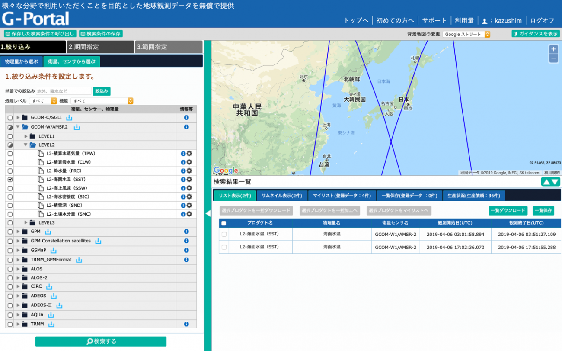Check the GPM checkbox
The width and height of the screenshot is (562, 351).
point(10,232)
